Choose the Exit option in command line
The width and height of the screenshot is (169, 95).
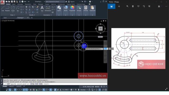pos(37,84)
